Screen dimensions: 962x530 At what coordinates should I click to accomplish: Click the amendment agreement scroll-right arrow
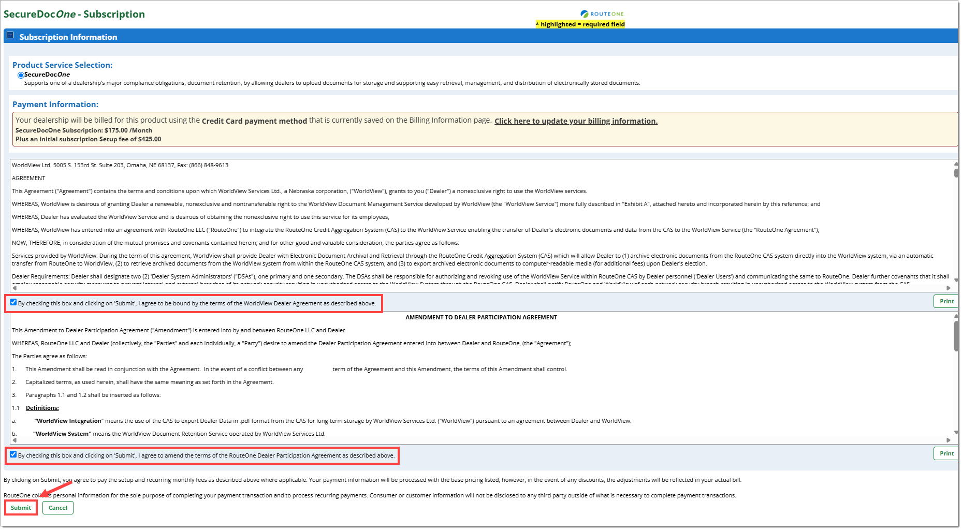[949, 440]
